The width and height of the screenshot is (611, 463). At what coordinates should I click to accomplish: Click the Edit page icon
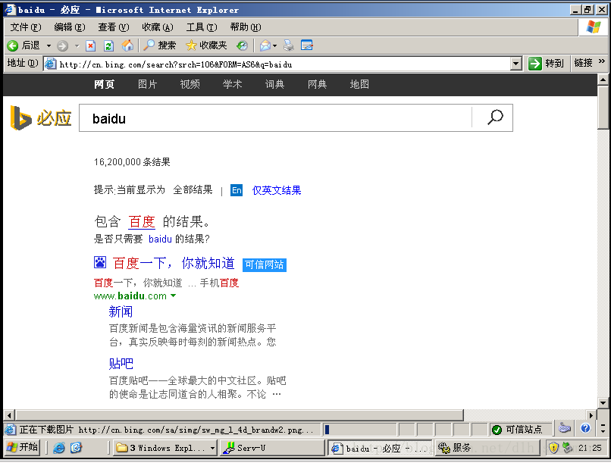tap(307, 45)
